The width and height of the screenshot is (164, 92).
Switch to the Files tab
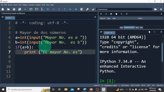[141, 28]
